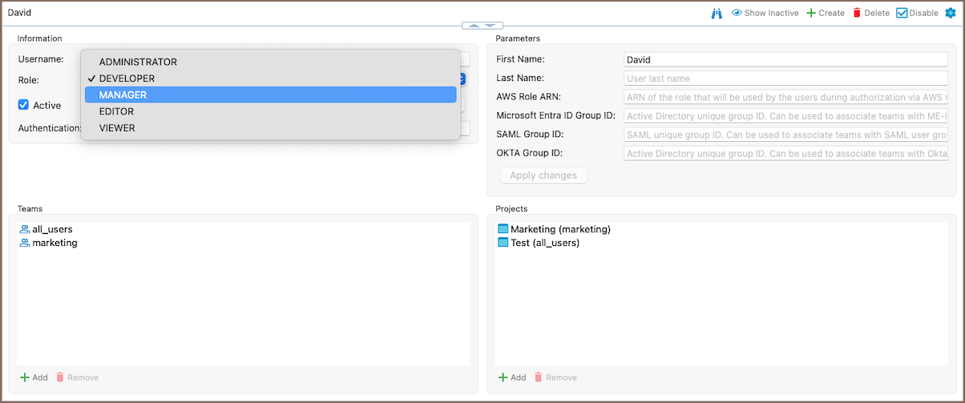965x403 pixels.
Task: Click the Disable user checkbox icon
Action: (902, 13)
